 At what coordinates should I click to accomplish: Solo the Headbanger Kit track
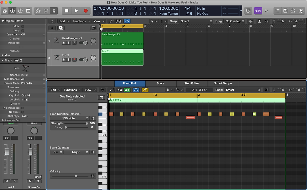(69, 43)
